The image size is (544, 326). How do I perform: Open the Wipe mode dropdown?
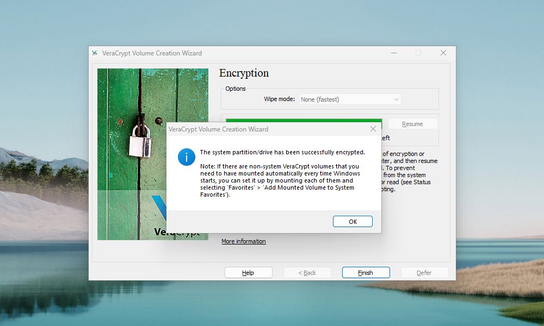[x=350, y=99]
